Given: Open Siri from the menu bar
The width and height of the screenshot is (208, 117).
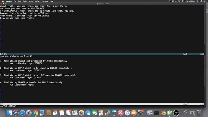Looking at the screenshot, I should tap(201, 1).
